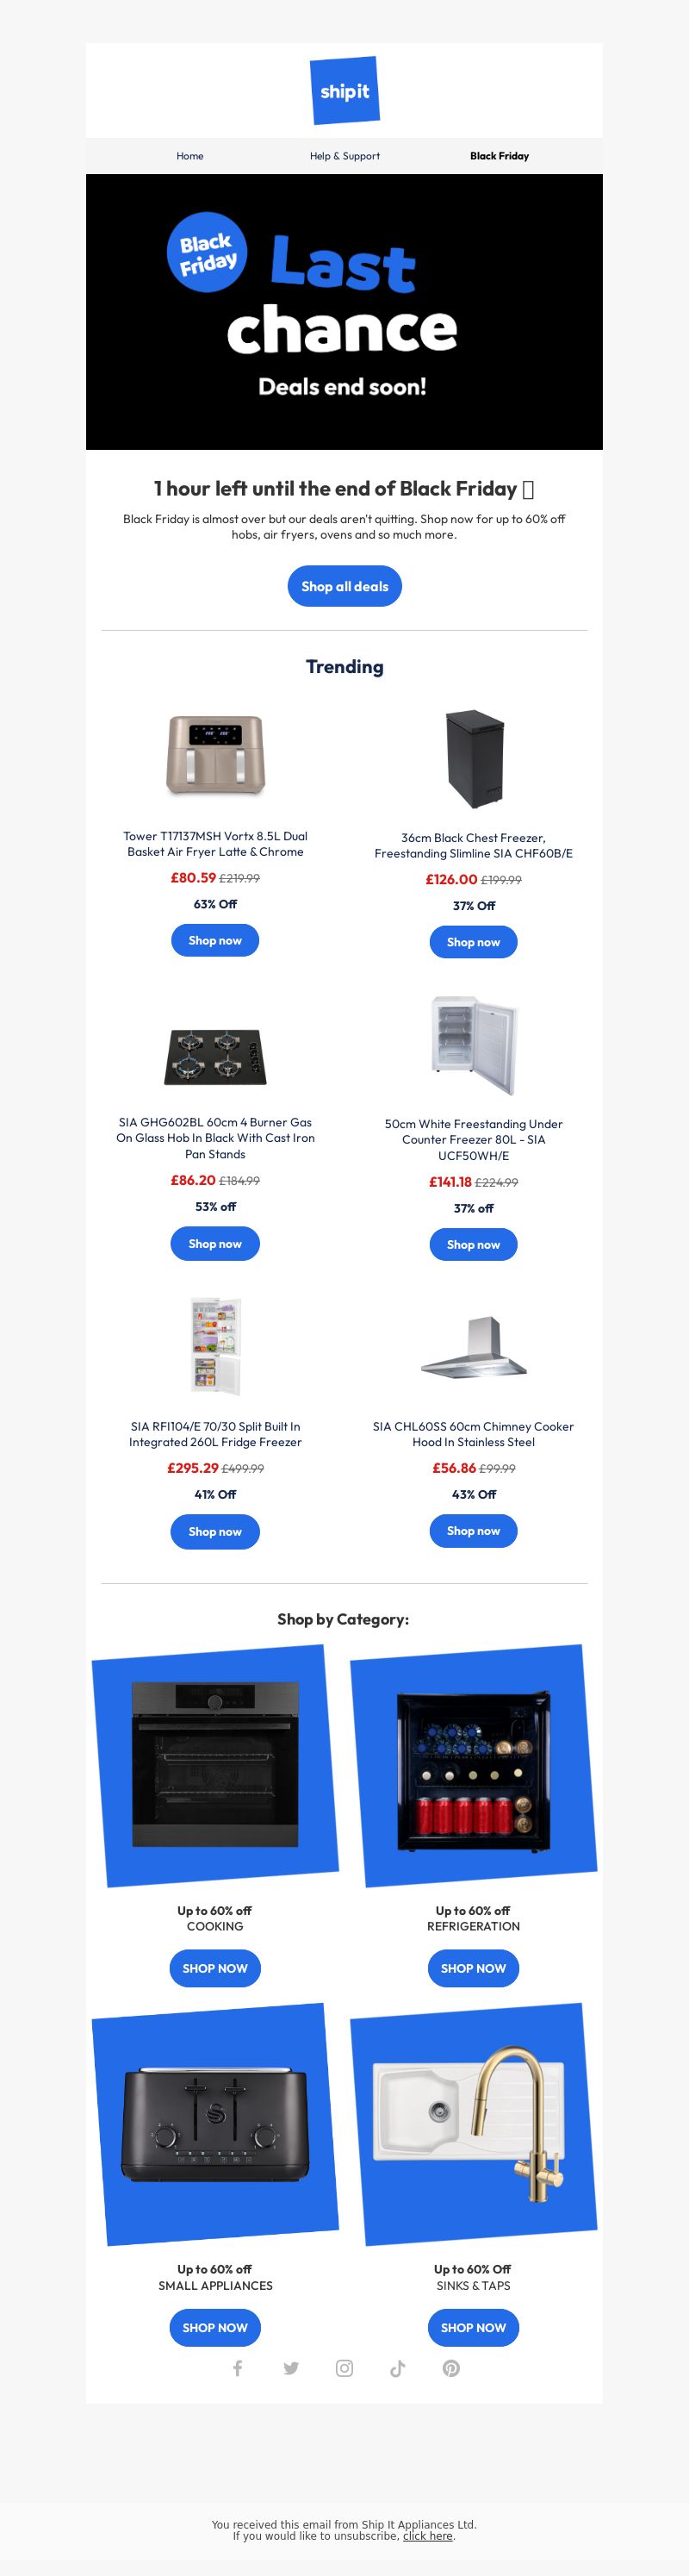
Task: Click the Shipit logo
Action: click(344, 91)
